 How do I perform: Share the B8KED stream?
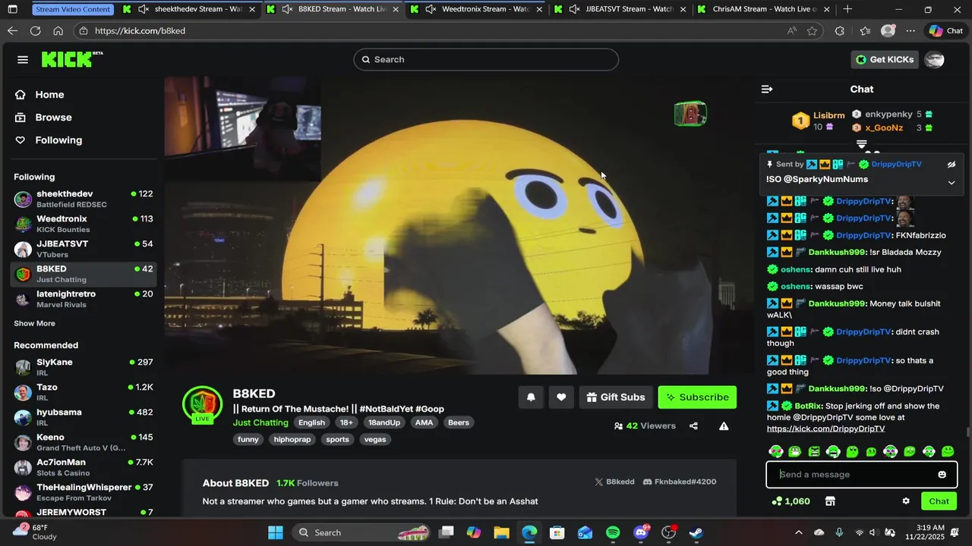tap(693, 425)
